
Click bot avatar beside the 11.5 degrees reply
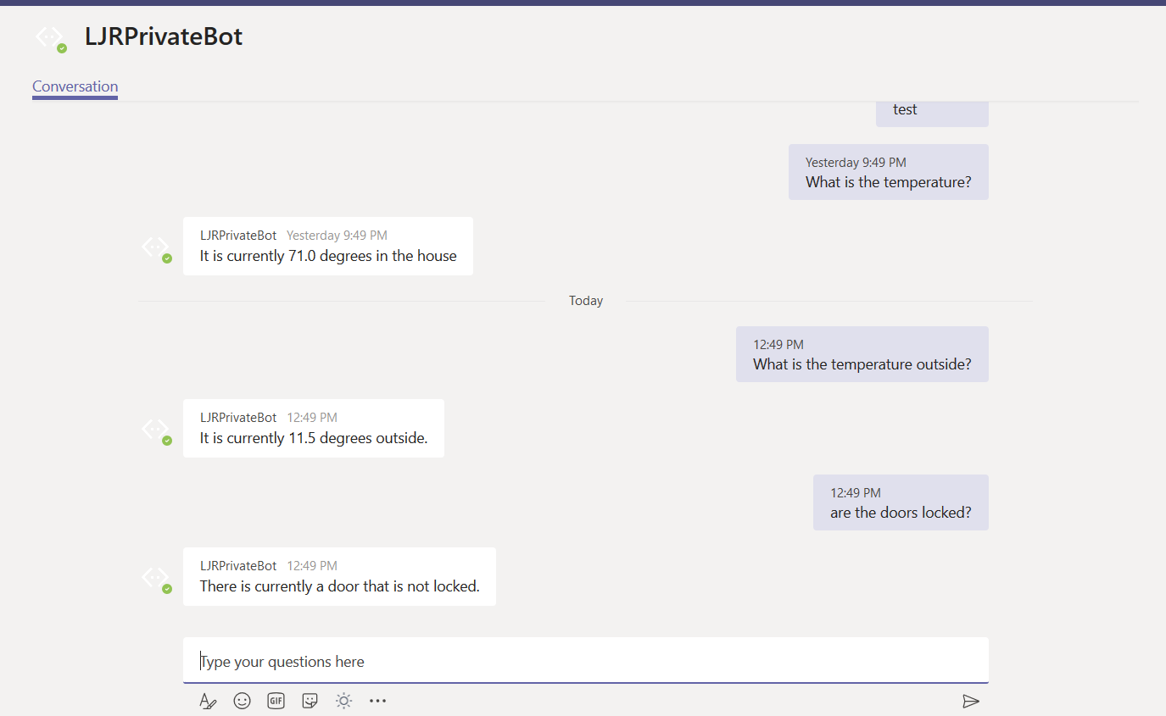click(x=155, y=430)
